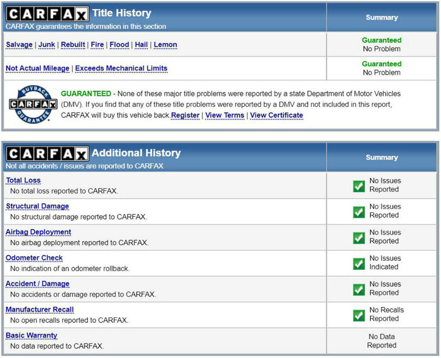Click 'No airbag deployment reported to CARFAX.'
Viewport: 441px width, 358px height.
tap(79, 243)
